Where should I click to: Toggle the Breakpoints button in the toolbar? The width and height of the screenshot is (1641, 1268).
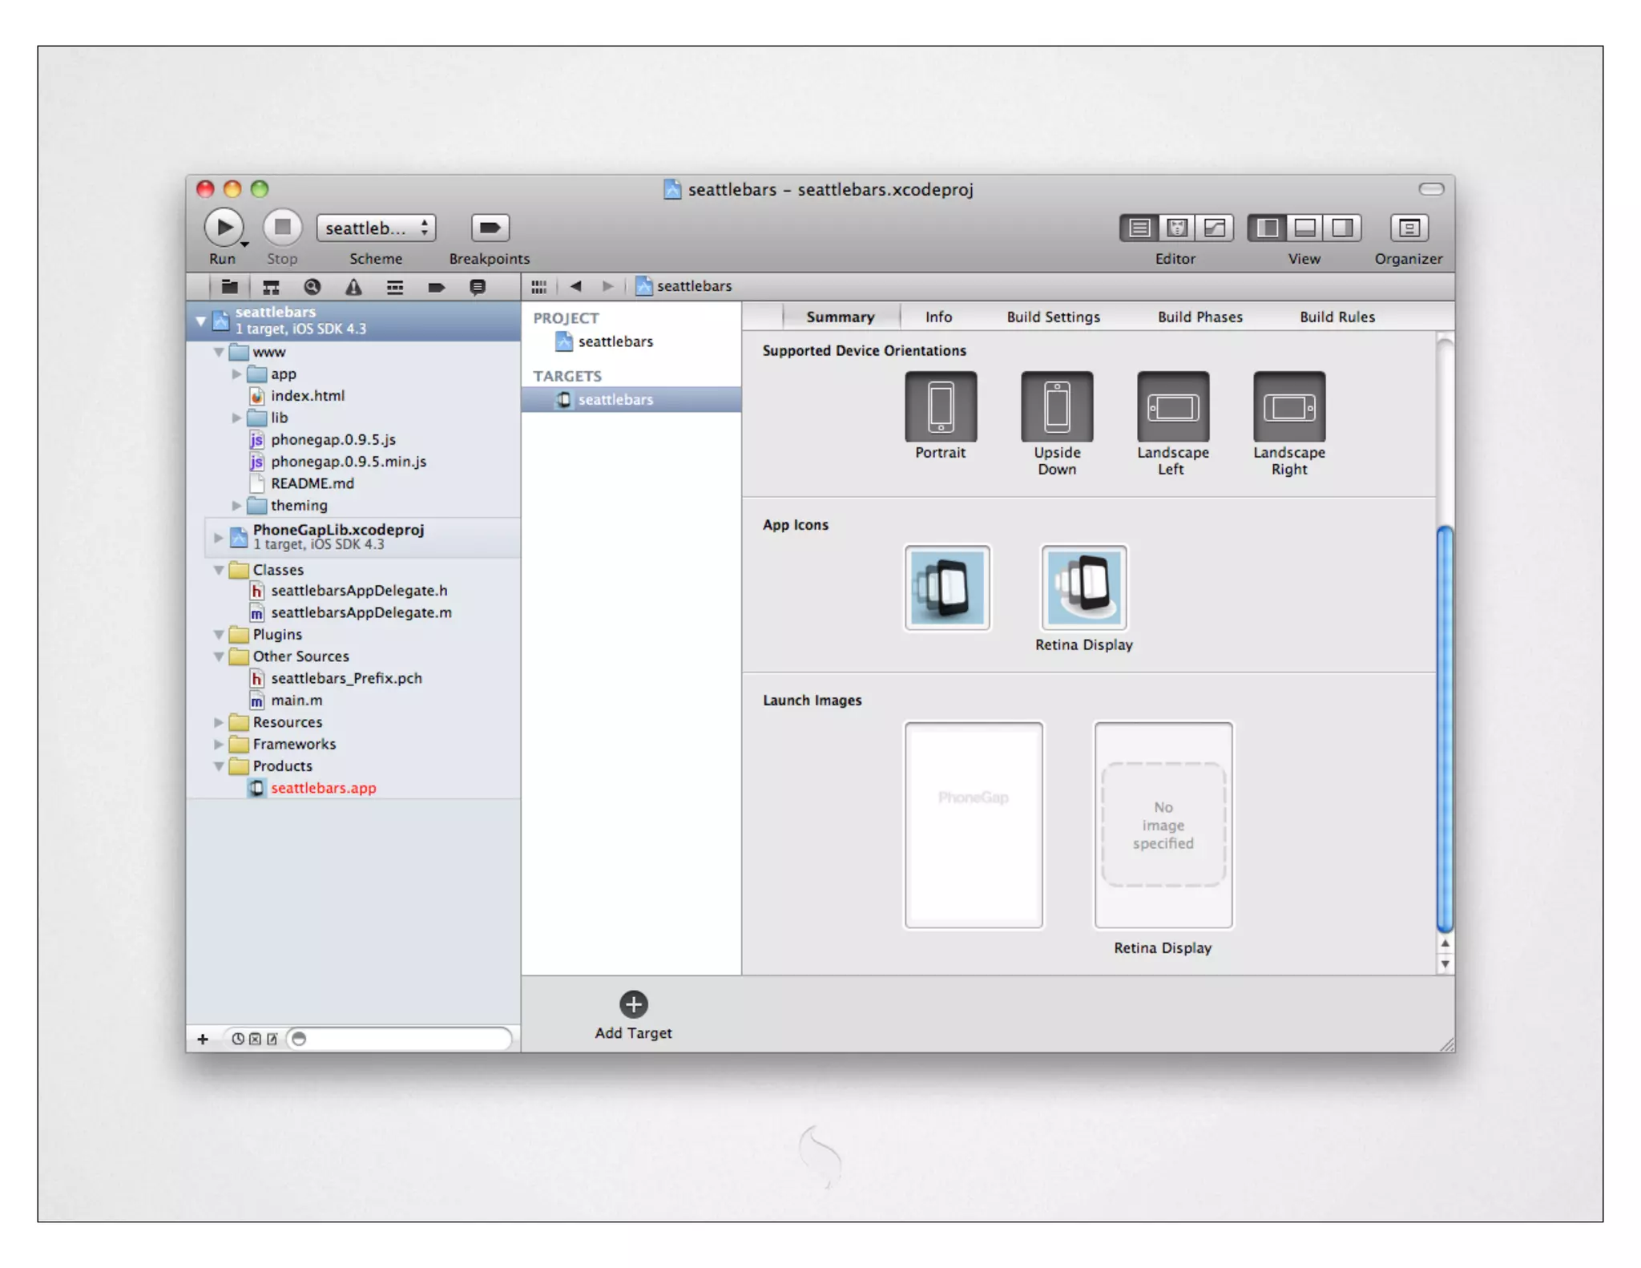pos(490,228)
